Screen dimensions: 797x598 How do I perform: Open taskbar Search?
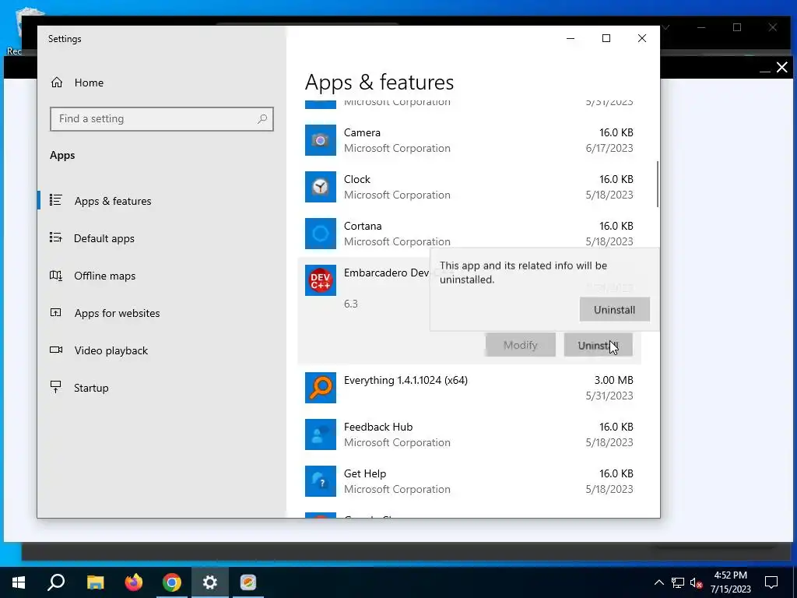pyautogui.click(x=56, y=582)
